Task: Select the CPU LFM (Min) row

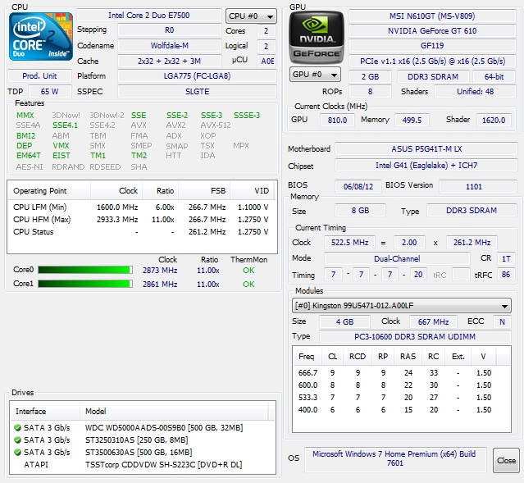Action: pyautogui.click(x=142, y=207)
